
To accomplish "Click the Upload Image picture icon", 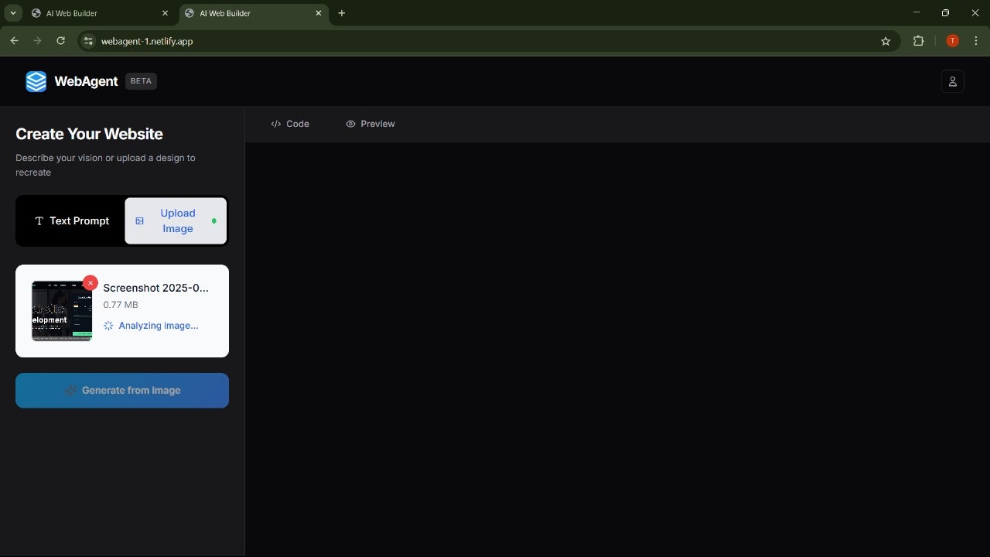I will [140, 220].
